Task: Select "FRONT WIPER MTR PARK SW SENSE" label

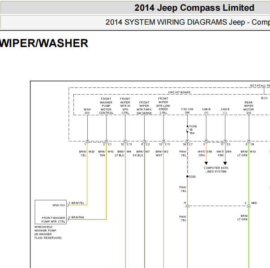Action: [144, 108]
